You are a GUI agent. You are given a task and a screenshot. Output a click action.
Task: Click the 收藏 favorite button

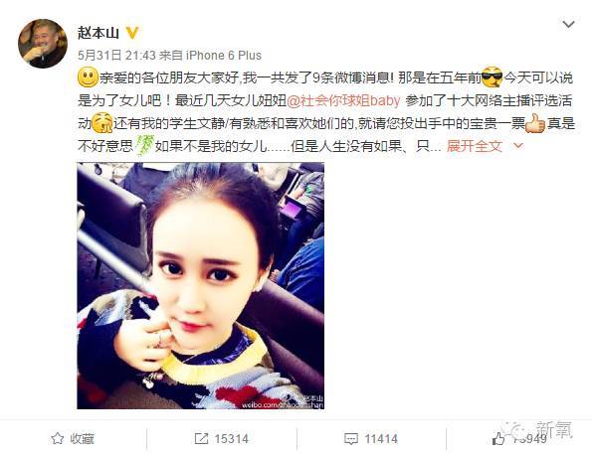point(73,438)
